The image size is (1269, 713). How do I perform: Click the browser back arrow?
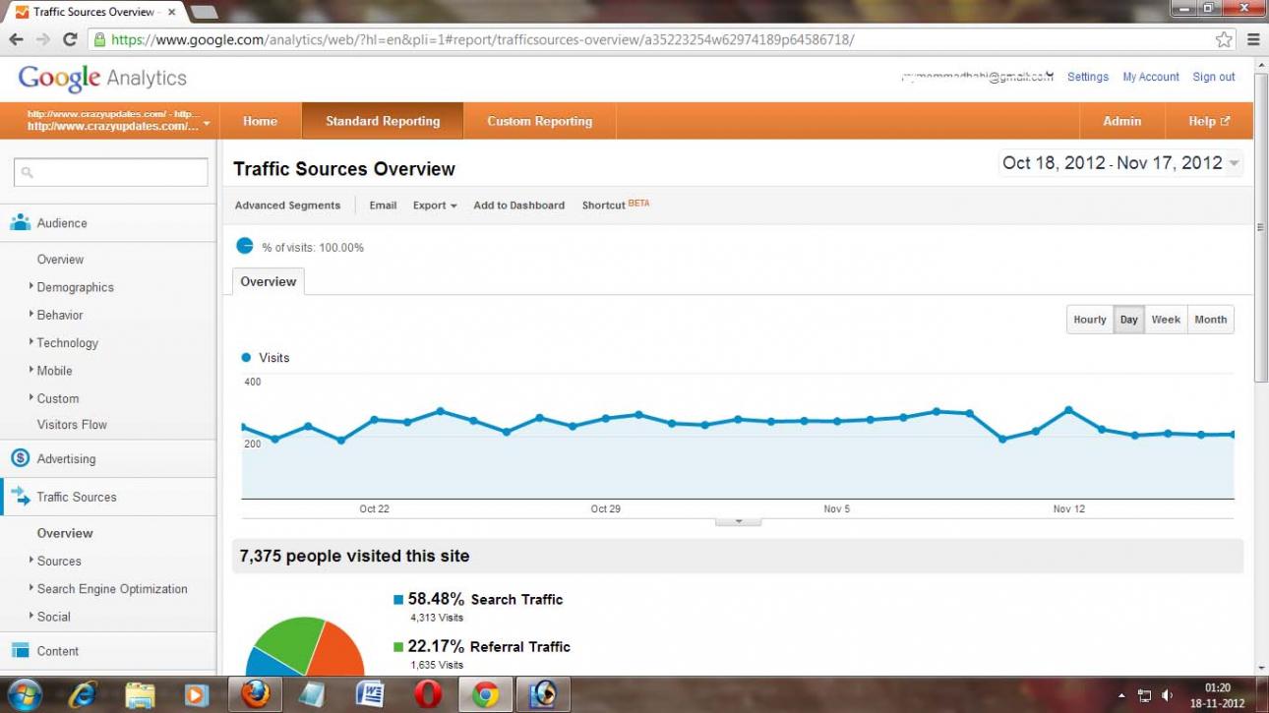pos(17,39)
